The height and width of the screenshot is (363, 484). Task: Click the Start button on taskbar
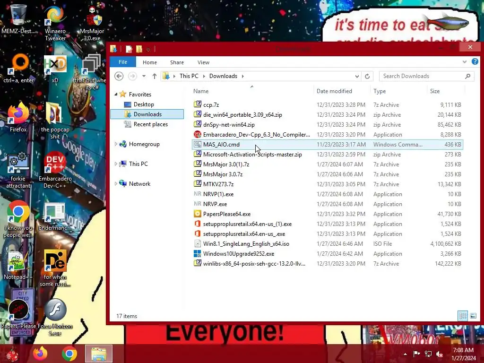12,354
